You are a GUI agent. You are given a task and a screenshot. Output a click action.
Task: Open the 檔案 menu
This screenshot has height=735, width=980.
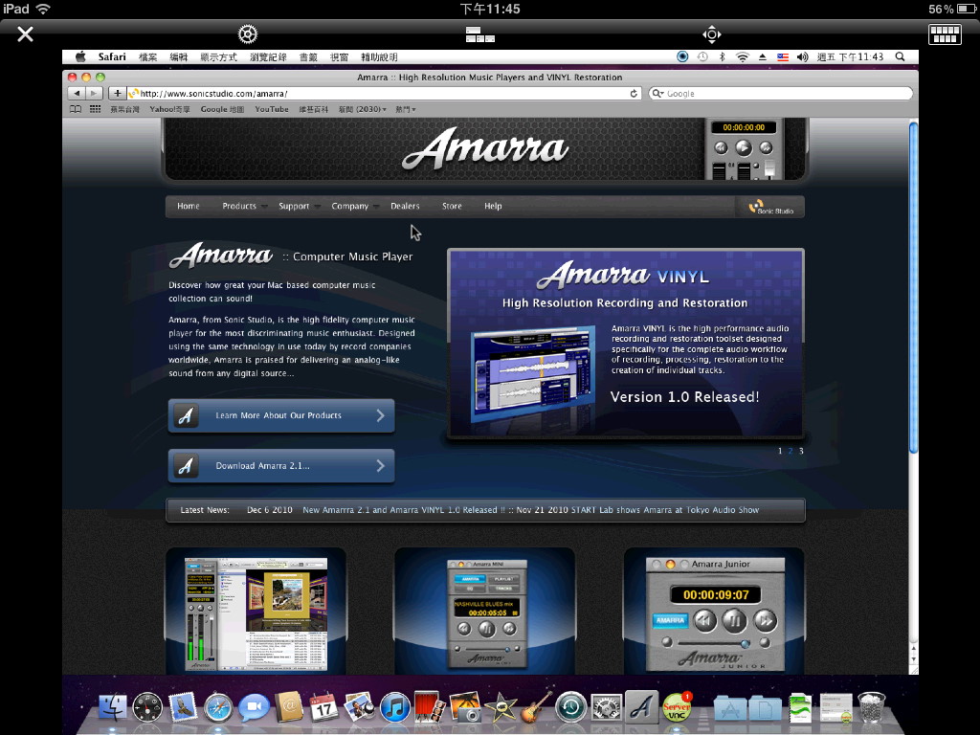pyautogui.click(x=148, y=56)
